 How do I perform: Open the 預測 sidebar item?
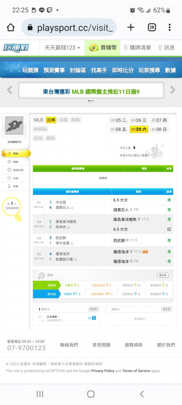click(x=16, y=153)
